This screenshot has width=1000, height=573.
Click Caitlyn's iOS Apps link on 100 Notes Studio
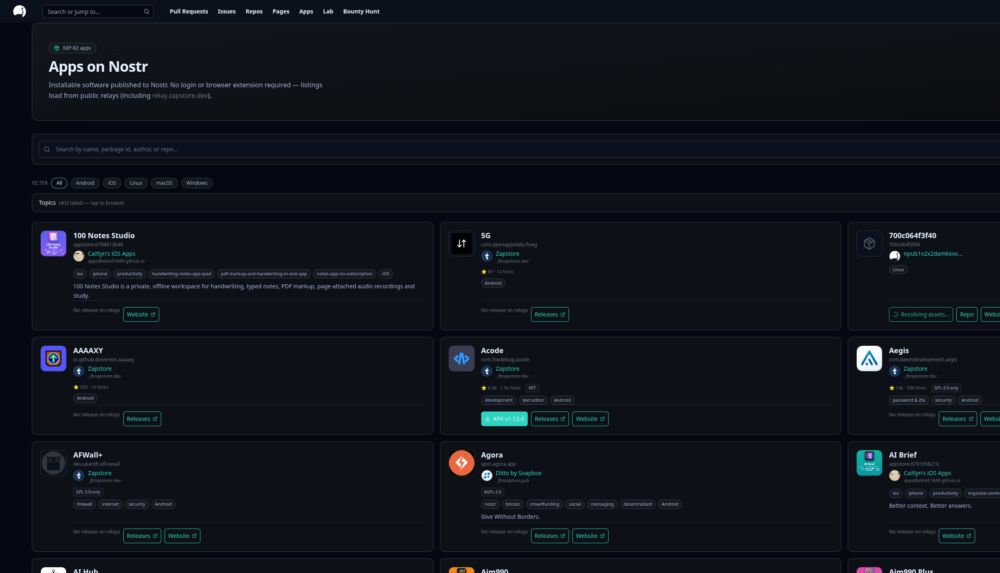(111, 254)
